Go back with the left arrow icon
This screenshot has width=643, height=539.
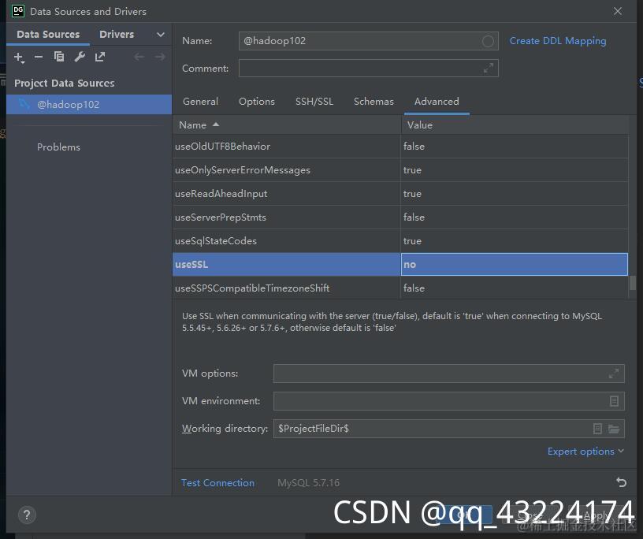click(x=139, y=57)
